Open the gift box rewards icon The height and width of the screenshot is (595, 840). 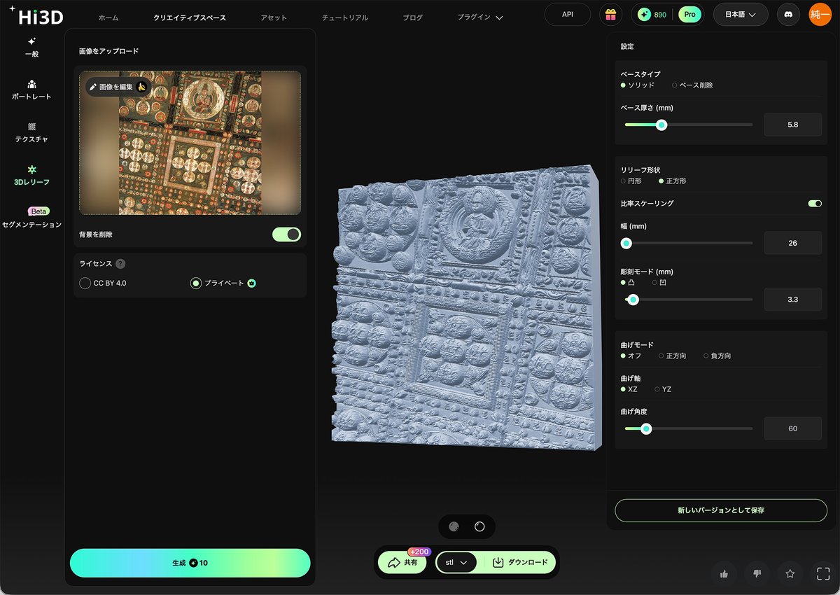point(610,14)
